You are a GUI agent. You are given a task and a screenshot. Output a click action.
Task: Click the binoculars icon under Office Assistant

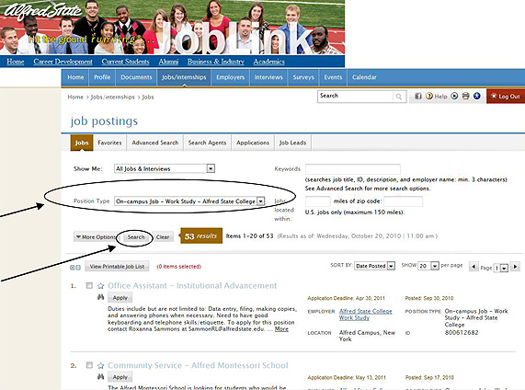tap(100, 297)
